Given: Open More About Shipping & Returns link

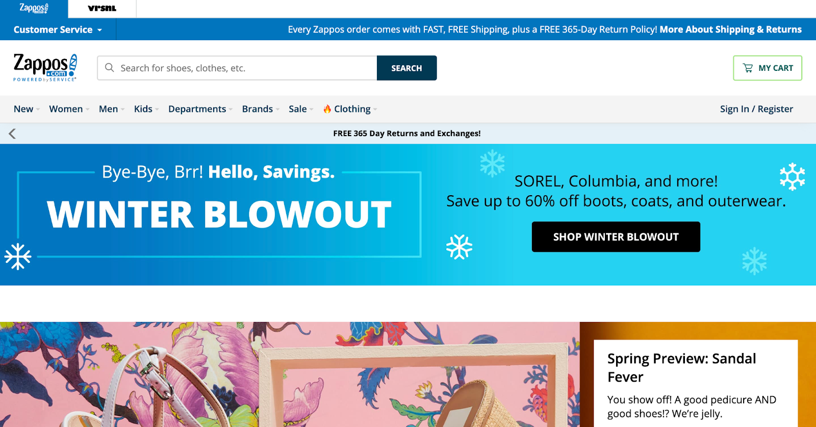Looking at the screenshot, I should click(x=730, y=29).
